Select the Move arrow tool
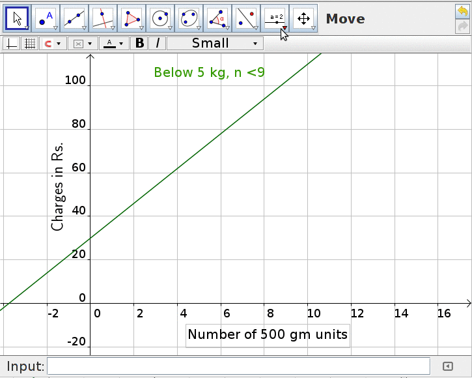Image resolution: width=472 pixels, height=378 pixels. [x=17, y=18]
